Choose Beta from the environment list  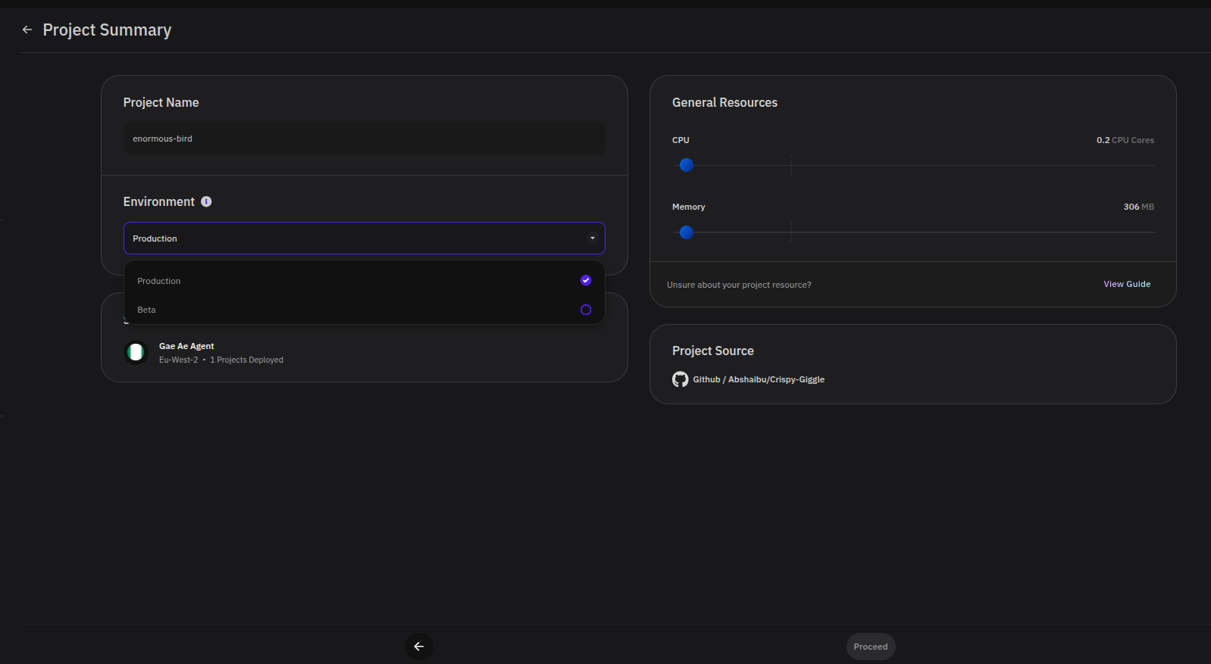click(x=365, y=310)
